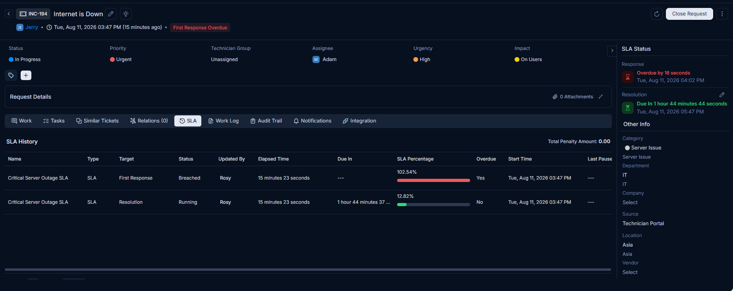Open the Server Issue category dropdown
733x291 pixels.
(x=643, y=148)
